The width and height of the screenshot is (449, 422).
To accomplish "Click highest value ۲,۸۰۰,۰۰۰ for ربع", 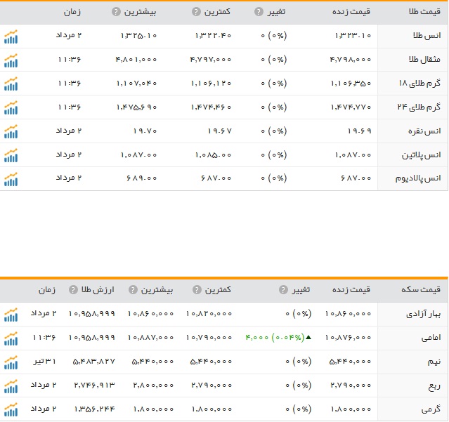I will tap(153, 385).
